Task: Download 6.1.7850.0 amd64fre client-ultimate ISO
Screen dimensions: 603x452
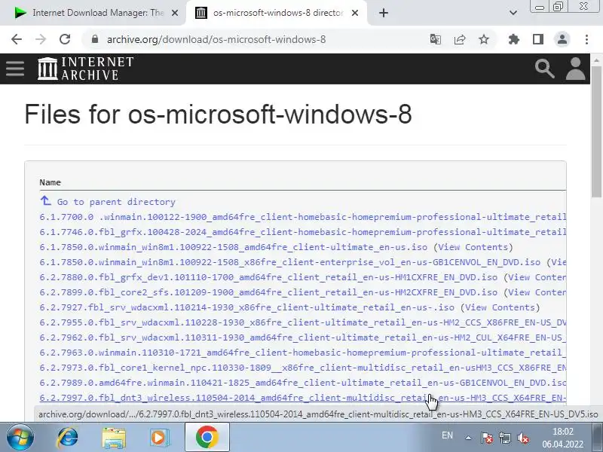Action: [x=233, y=247]
